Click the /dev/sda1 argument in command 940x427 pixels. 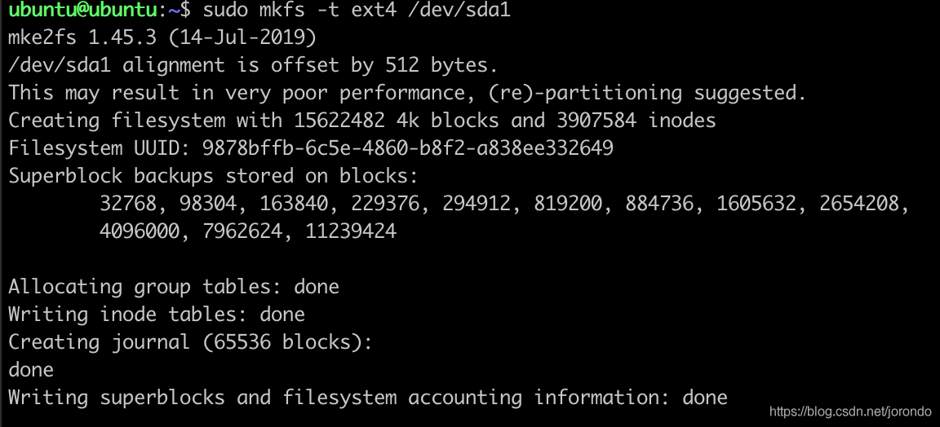tap(459, 10)
